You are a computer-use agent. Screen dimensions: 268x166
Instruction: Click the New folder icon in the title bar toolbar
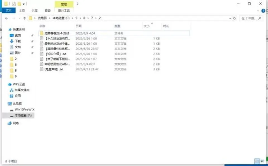point(19,4)
